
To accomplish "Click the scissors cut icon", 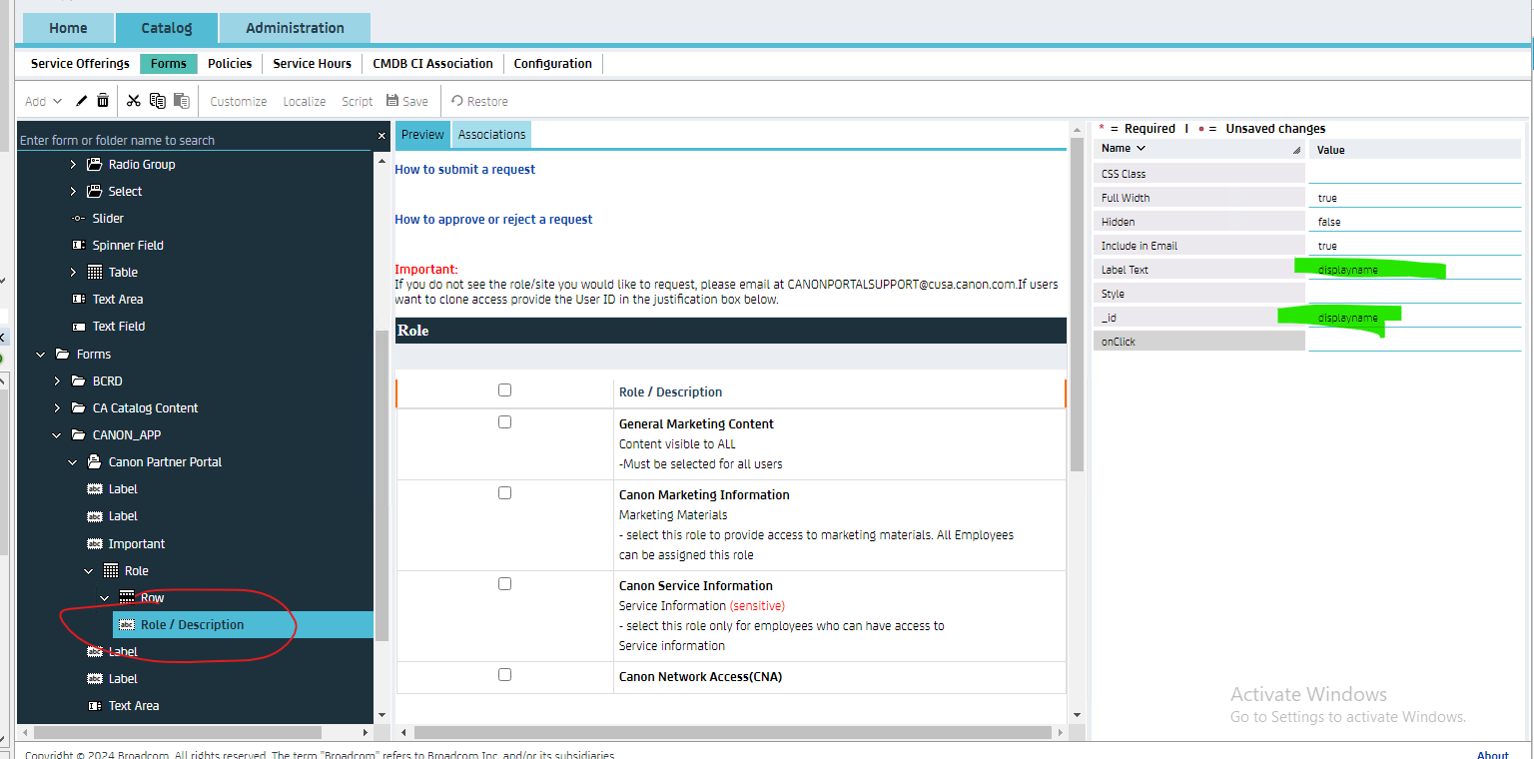I will (x=134, y=101).
